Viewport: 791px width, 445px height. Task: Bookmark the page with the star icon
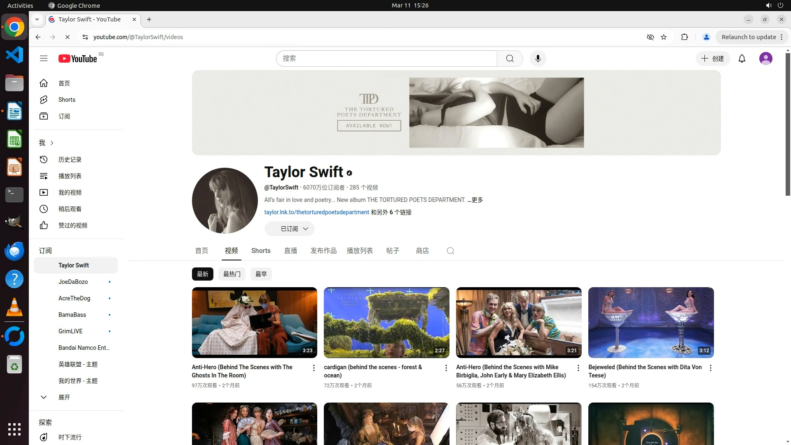(664, 37)
